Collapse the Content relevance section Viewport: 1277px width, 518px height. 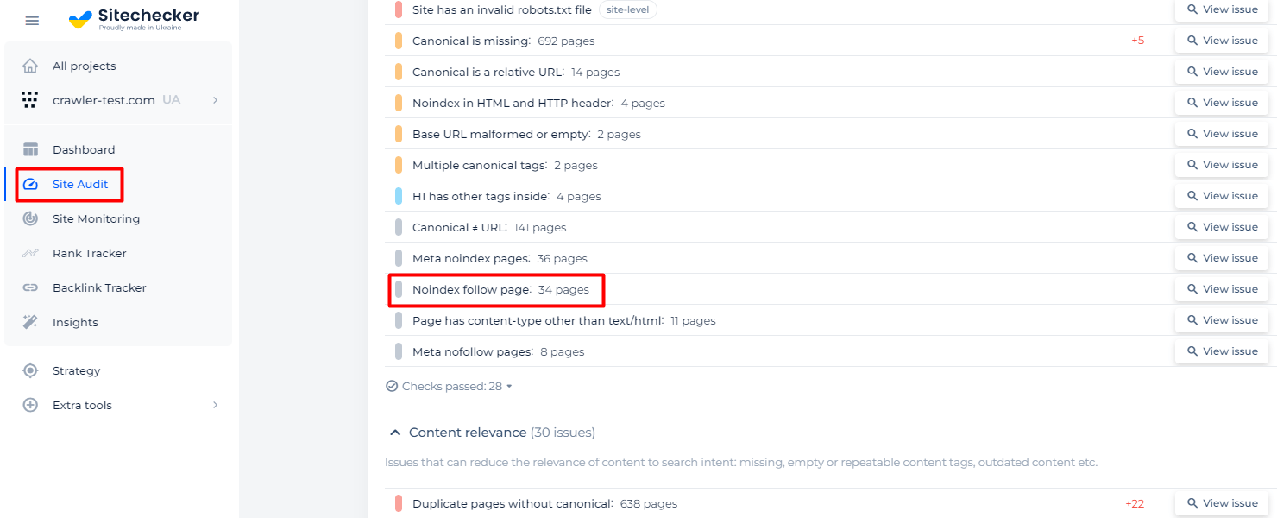pos(396,432)
